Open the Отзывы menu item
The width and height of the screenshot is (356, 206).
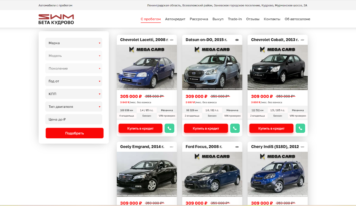pyautogui.click(x=253, y=19)
